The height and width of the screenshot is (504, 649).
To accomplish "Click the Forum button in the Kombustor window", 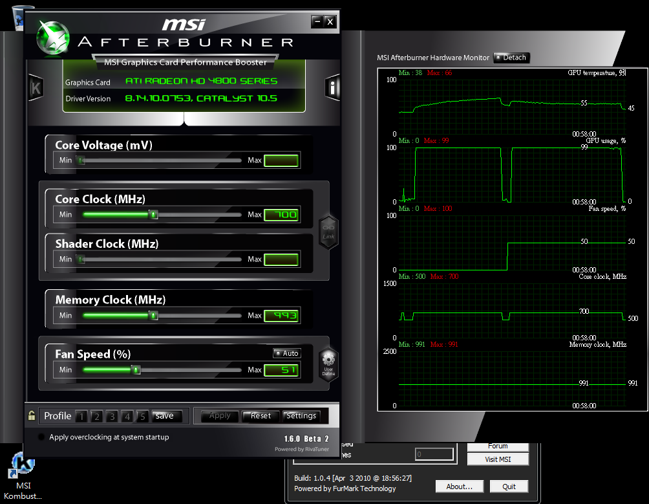I will [498, 446].
